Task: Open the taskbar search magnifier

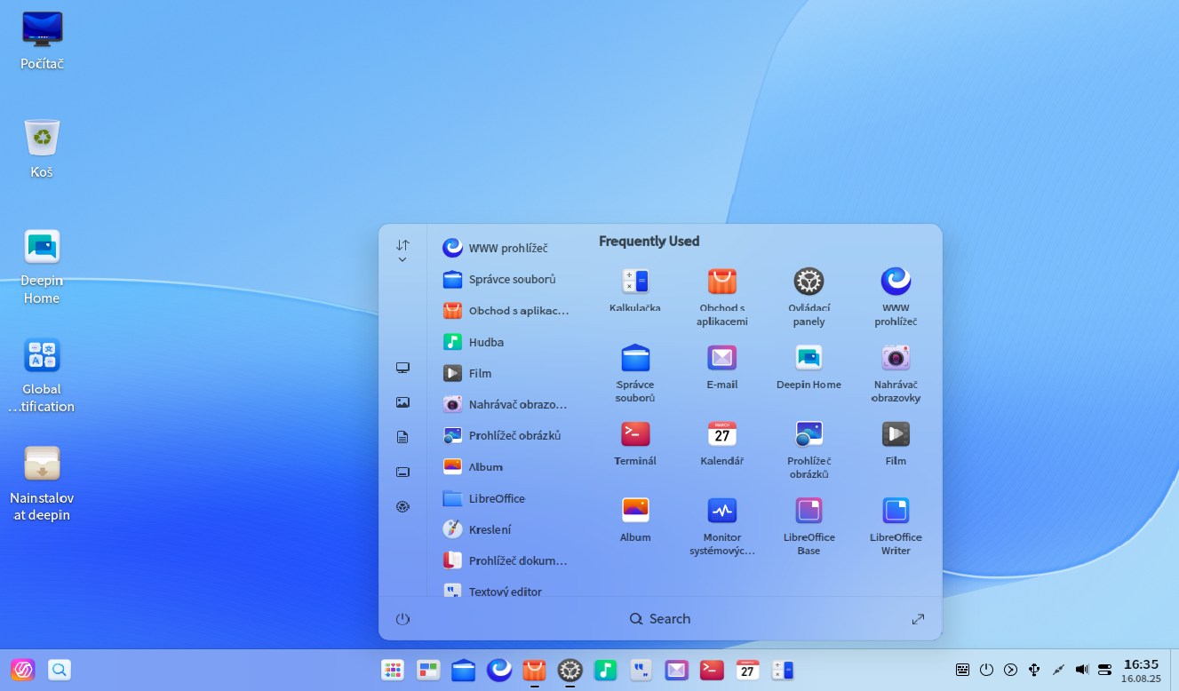Action: 60,671
